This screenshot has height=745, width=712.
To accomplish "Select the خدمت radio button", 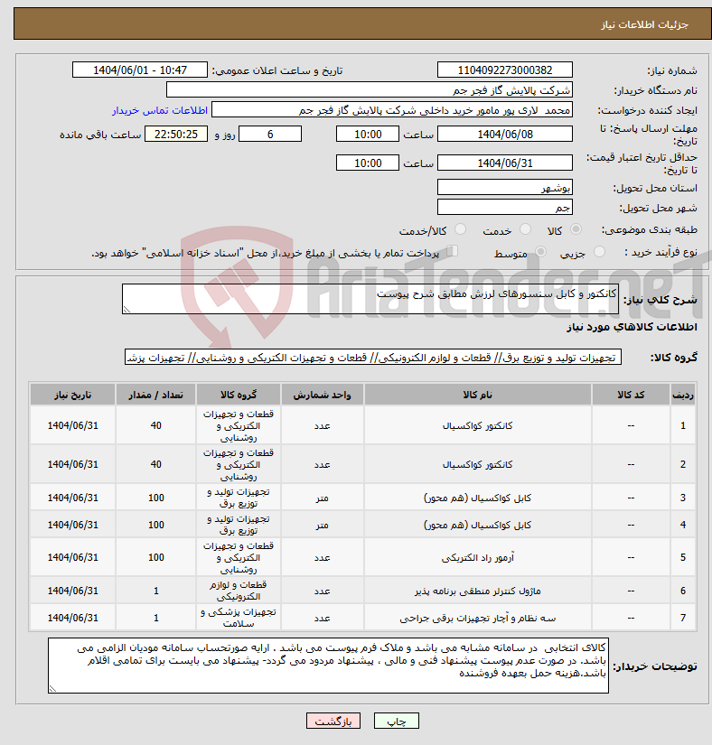I will [525, 229].
